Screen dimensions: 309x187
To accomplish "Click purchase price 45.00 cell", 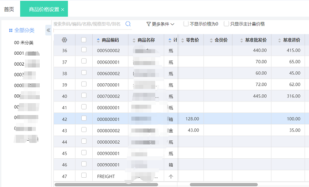I will 295,73.
